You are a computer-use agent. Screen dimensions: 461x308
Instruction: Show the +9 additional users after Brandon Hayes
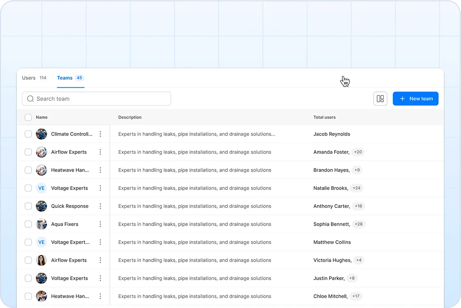[357, 170]
